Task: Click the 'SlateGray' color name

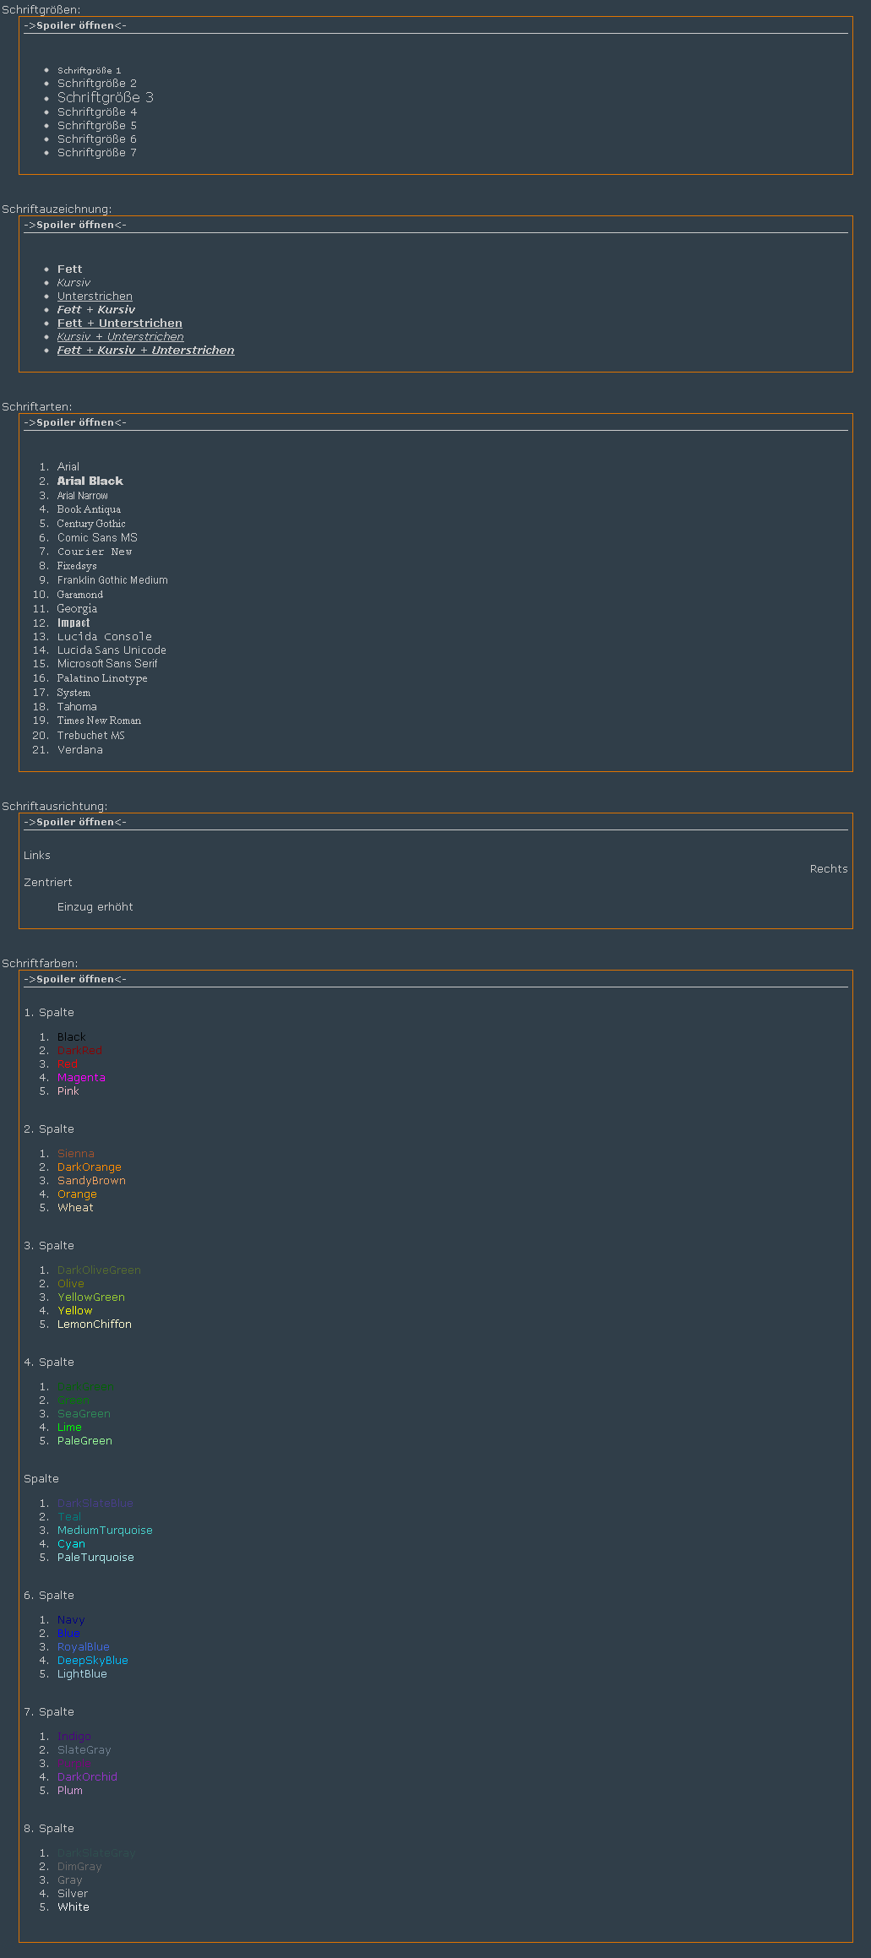Action: pos(84,1750)
